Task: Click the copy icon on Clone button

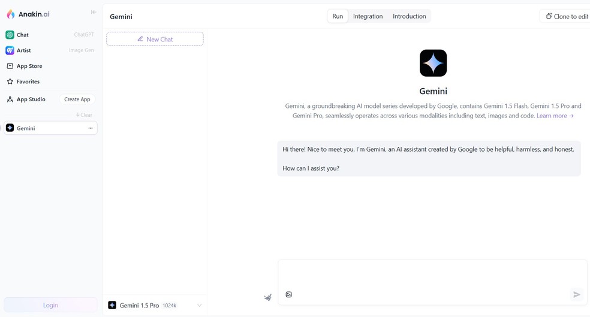Action: (549, 16)
